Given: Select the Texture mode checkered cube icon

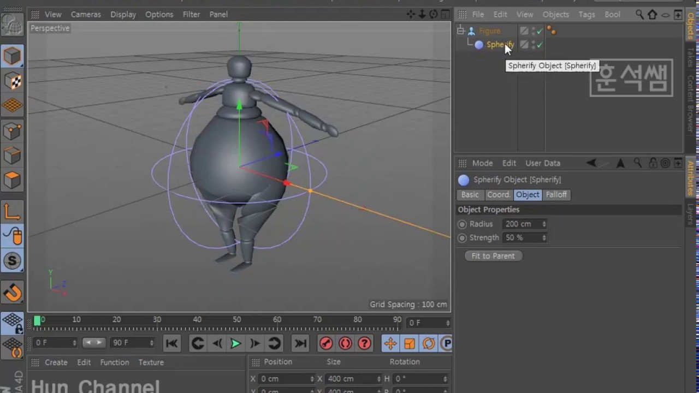Looking at the screenshot, I should (12, 81).
